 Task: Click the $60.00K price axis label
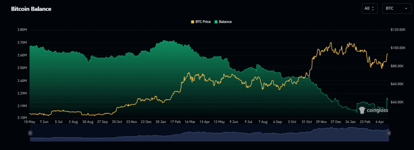(x=397, y=84)
